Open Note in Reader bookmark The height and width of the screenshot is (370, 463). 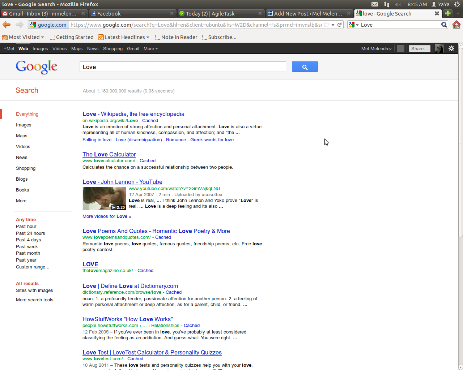tap(176, 37)
